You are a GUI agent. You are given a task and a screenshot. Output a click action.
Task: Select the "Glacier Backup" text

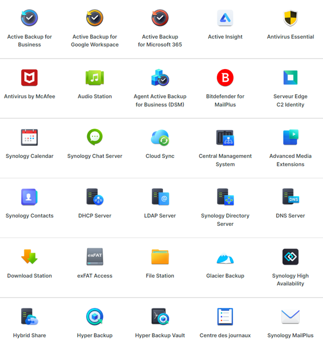coord(225,276)
